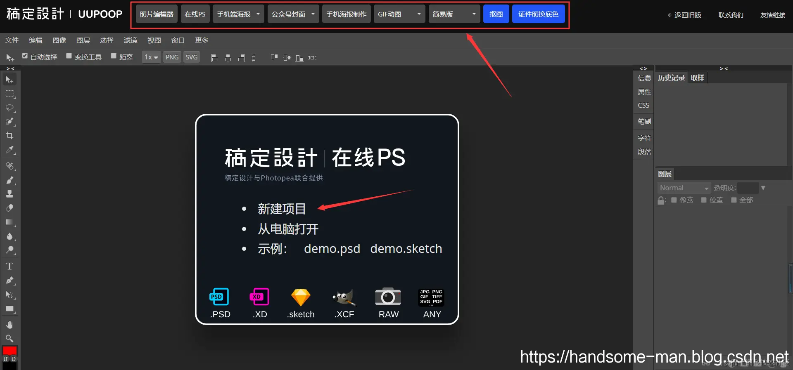This screenshot has height=370, width=793.
Task: Select the Pen tool
Action: [9, 281]
